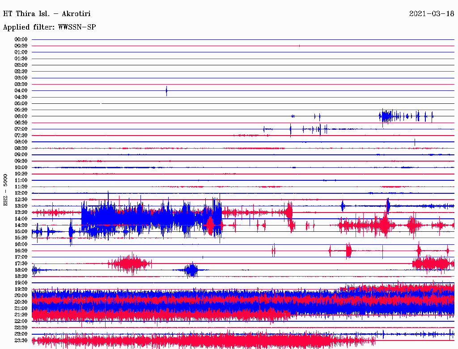This screenshot has width=458, height=349.
Task: Click the small red blip on the 00:30 trace
Action: point(299,46)
